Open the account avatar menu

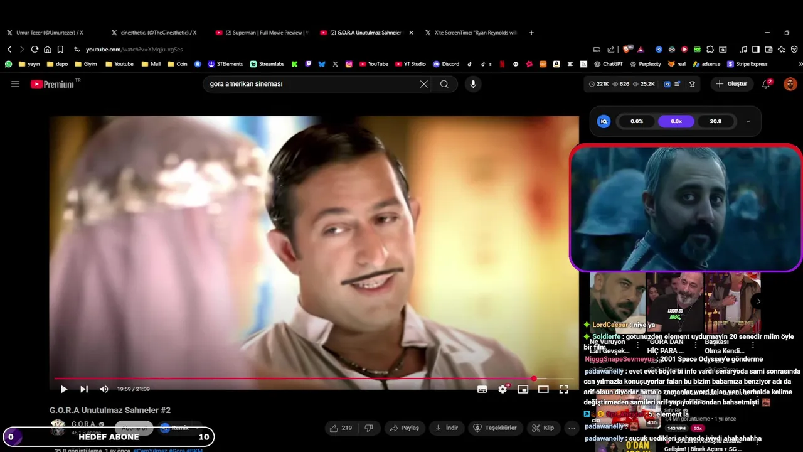[x=790, y=83]
